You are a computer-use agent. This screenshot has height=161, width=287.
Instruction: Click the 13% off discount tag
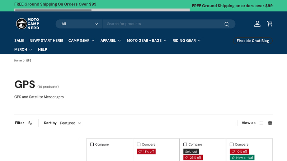click(x=146, y=152)
